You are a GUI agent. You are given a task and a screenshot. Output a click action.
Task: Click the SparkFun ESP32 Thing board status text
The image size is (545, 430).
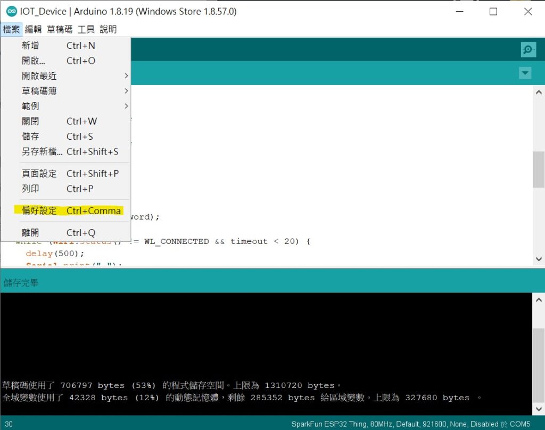click(410, 424)
